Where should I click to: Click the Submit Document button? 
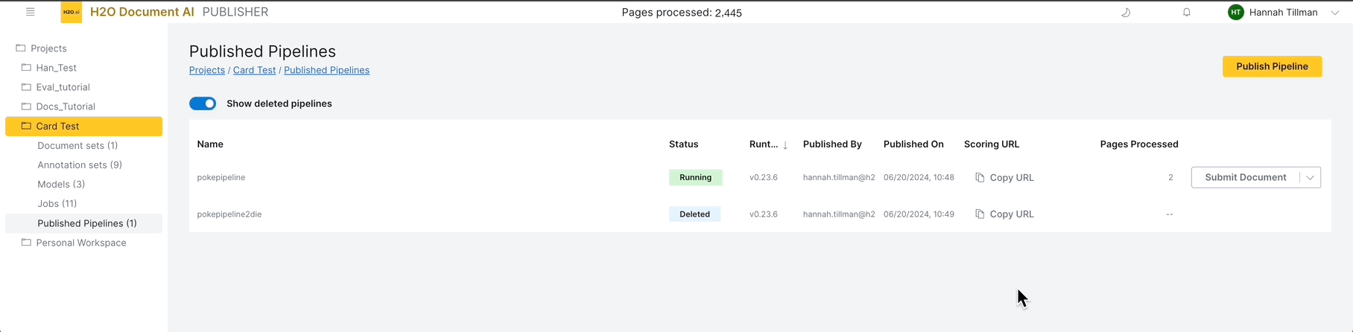1245,177
